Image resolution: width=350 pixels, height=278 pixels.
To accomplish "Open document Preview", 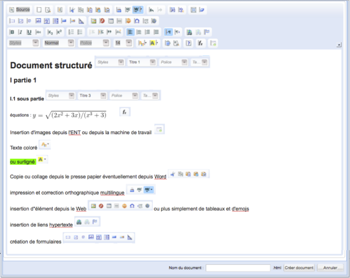I will pos(48,9).
